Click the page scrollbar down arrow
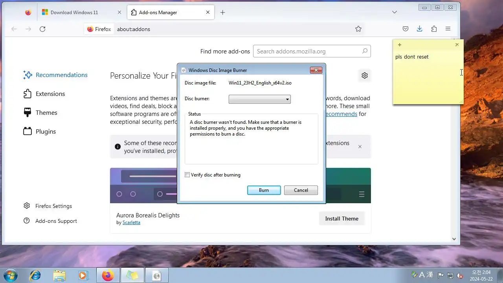Viewport: 503px width, 283px height. point(454,239)
